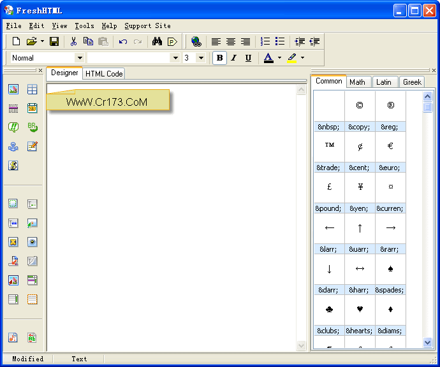This screenshot has height=367, width=440.
Task: Click the Cut scissors icon
Action: pos(73,41)
